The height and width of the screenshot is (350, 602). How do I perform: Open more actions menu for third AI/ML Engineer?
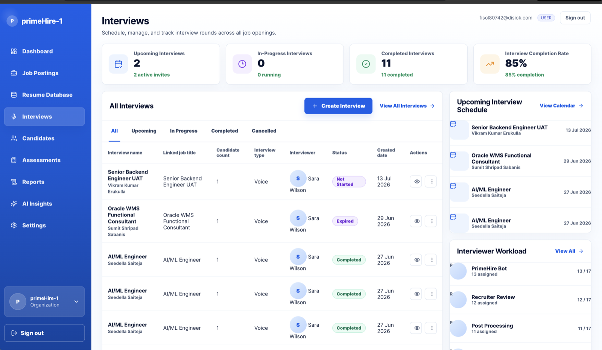click(x=431, y=328)
